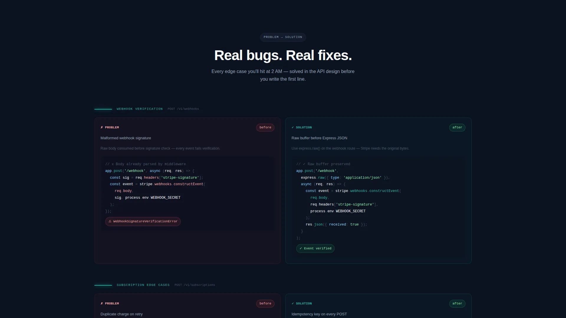Click the comment '// × Body already parsed by middleware'
This screenshot has height=318, width=566.
coord(146,164)
